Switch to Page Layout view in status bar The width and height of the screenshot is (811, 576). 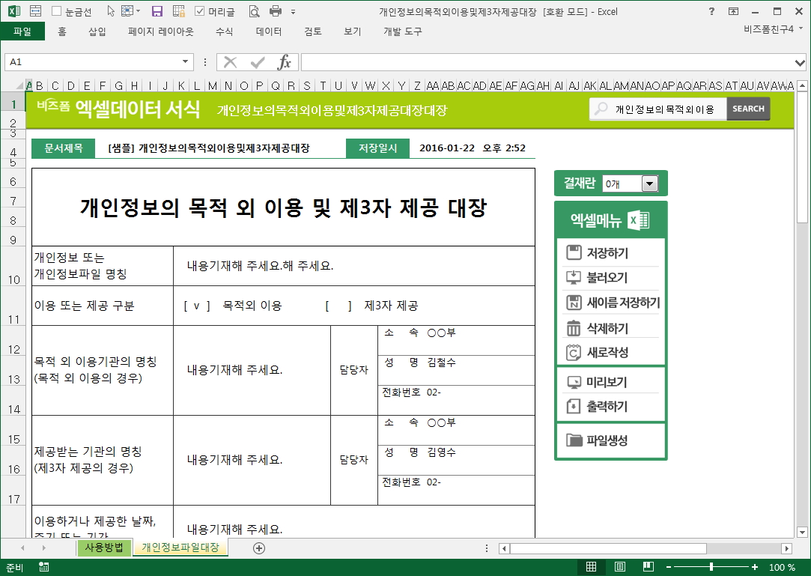619,567
